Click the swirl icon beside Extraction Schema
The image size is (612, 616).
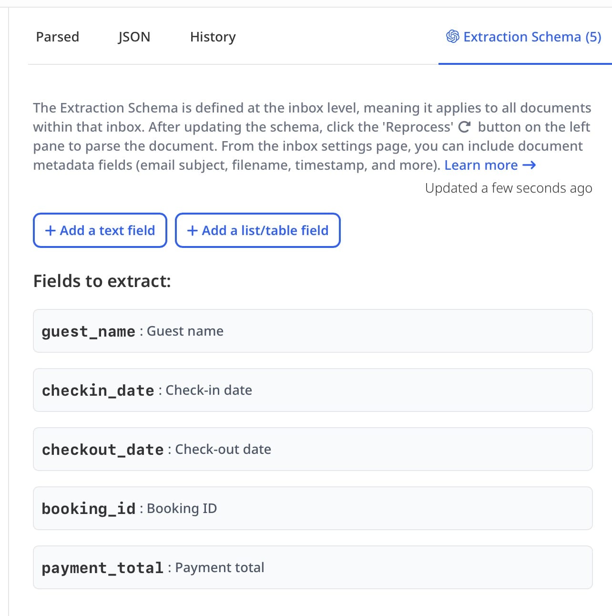click(x=452, y=37)
